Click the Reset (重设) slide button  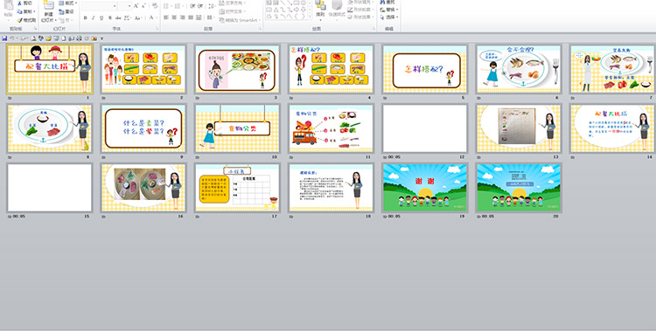[x=66, y=11]
